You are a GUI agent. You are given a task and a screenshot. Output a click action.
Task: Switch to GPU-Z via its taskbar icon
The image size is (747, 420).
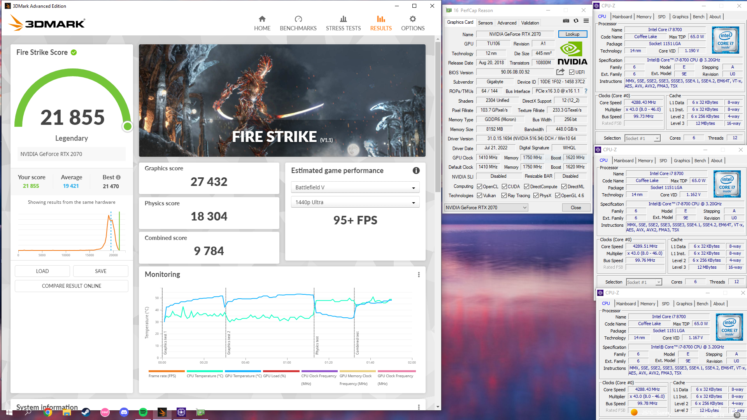pos(200,412)
